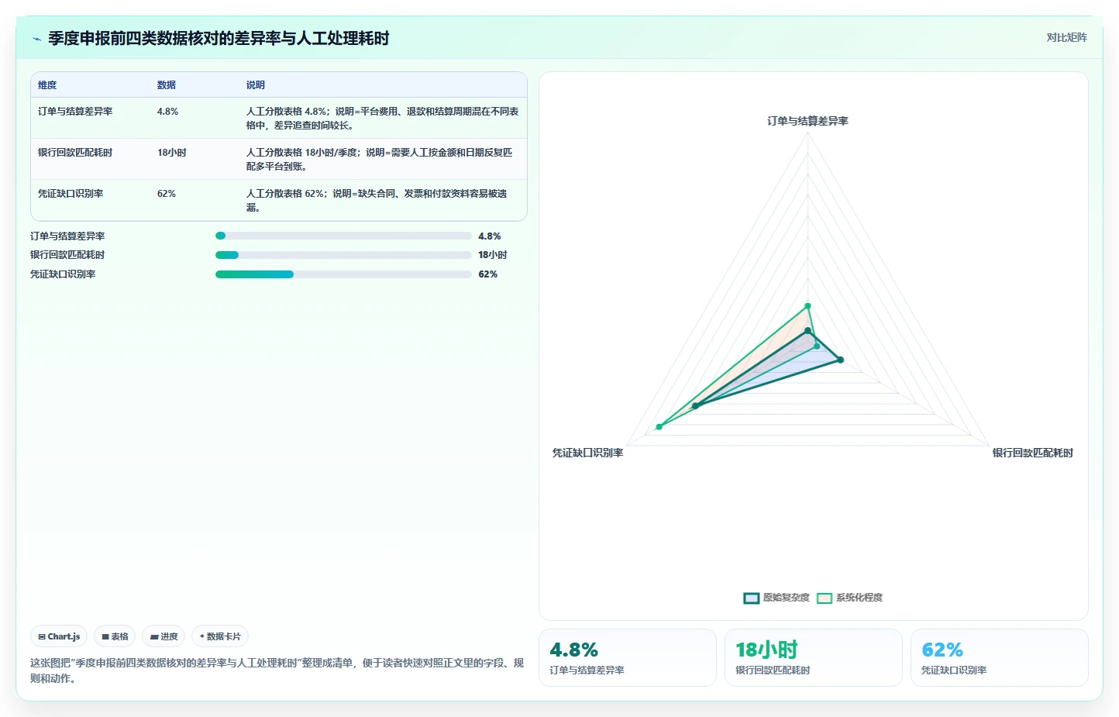Click progress bar value 62%
This screenshot has height=717, width=1119.
(488, 274)
